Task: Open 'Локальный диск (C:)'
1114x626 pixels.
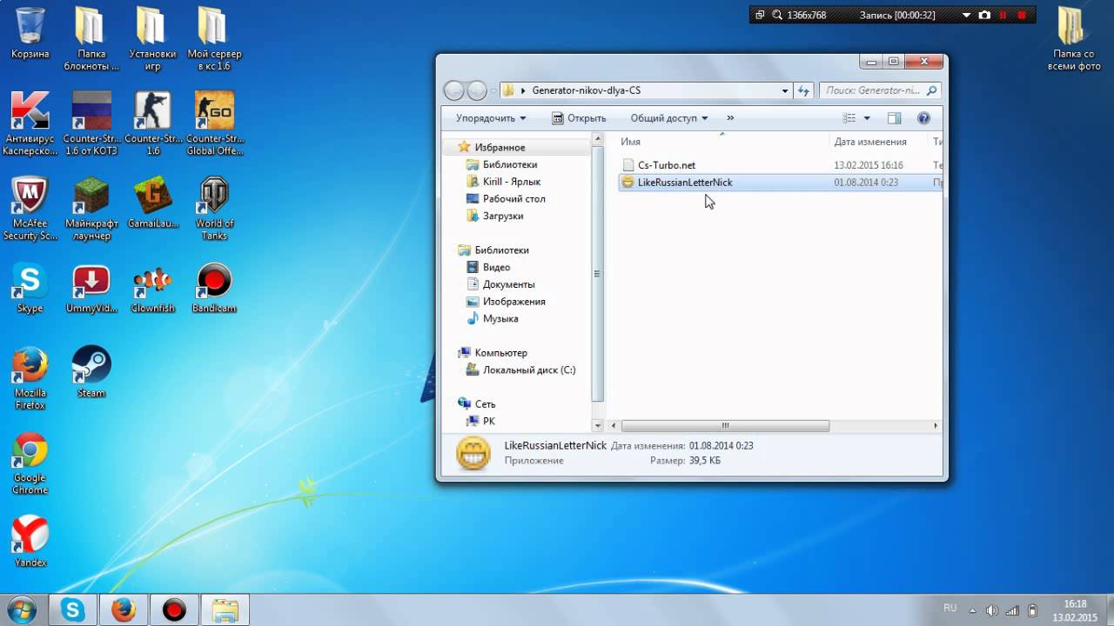Action: pos(529,370)
